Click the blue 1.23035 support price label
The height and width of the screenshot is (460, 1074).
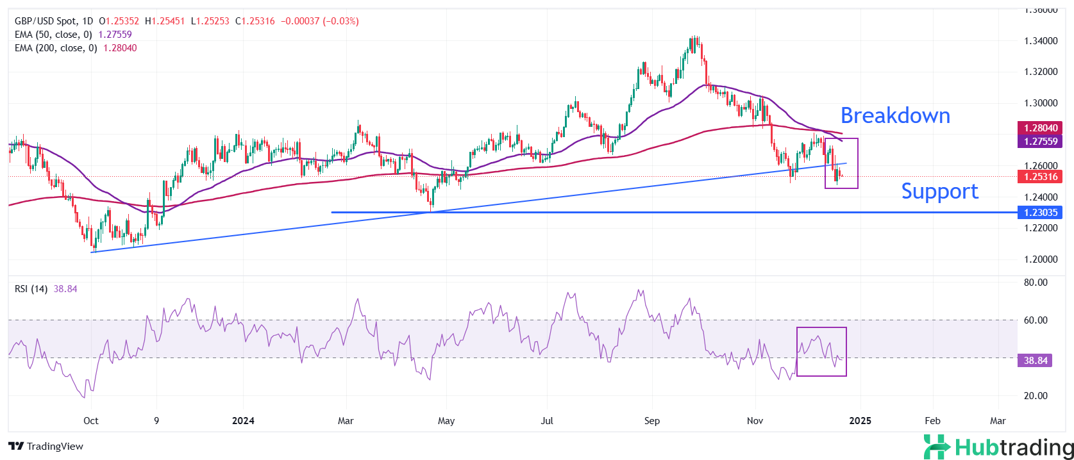(x=1039, y=213)
